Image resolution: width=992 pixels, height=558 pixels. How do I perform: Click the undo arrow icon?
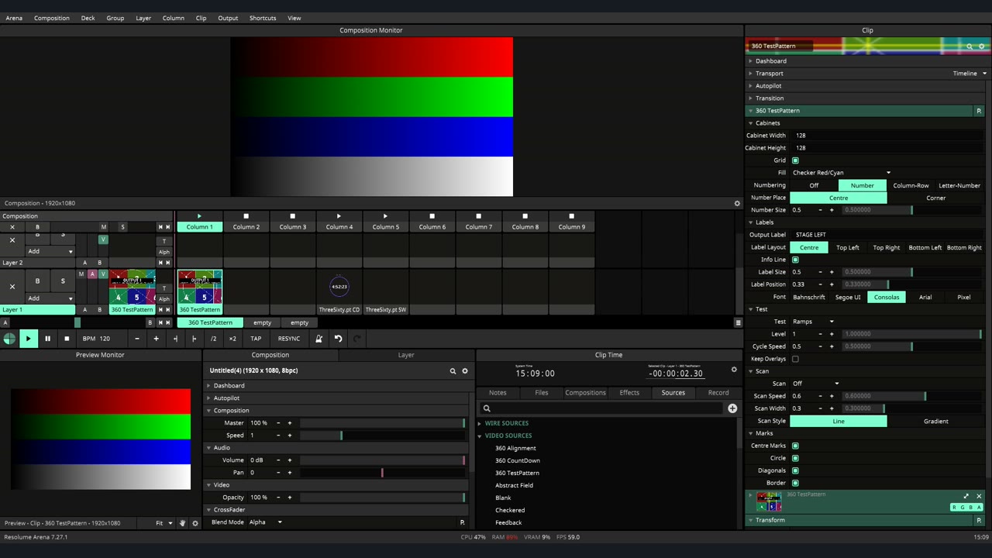pyautogui.click(x=338, y=339)
